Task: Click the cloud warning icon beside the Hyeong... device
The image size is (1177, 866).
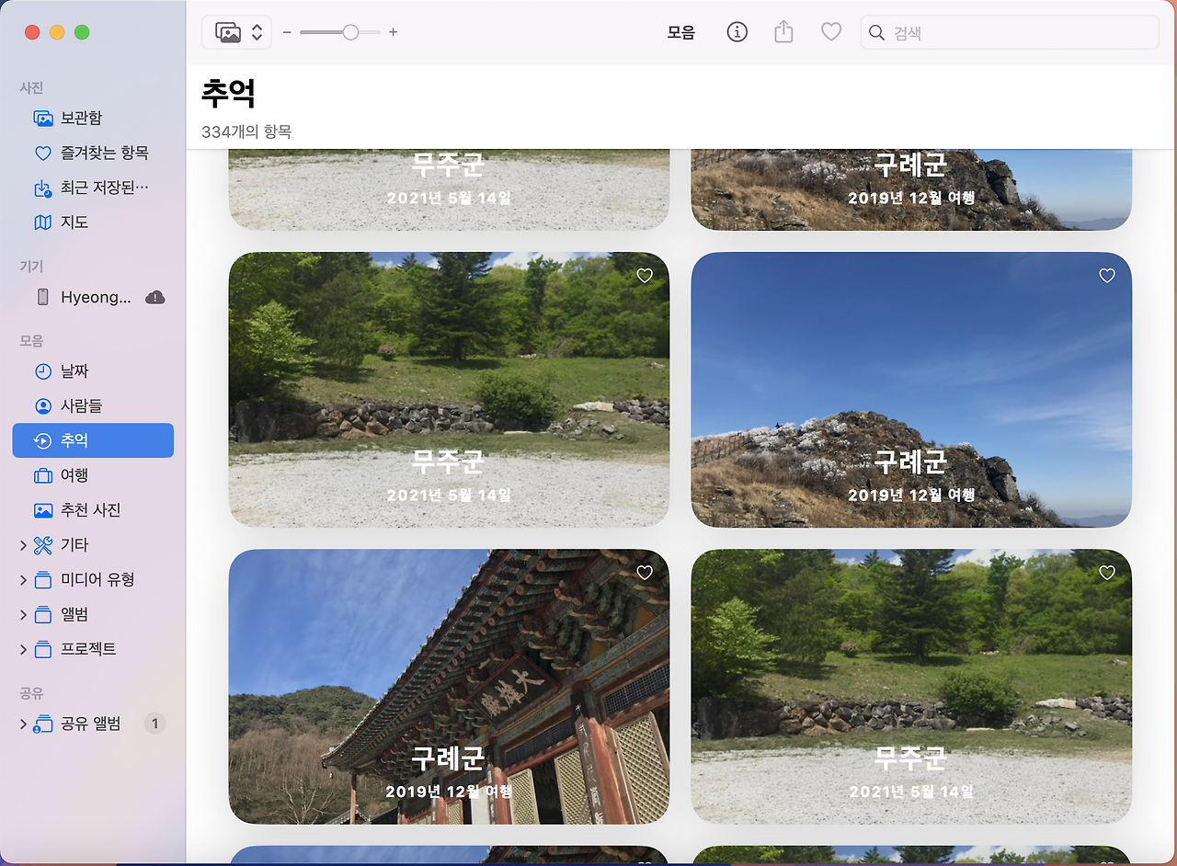Action: (155, 297)
